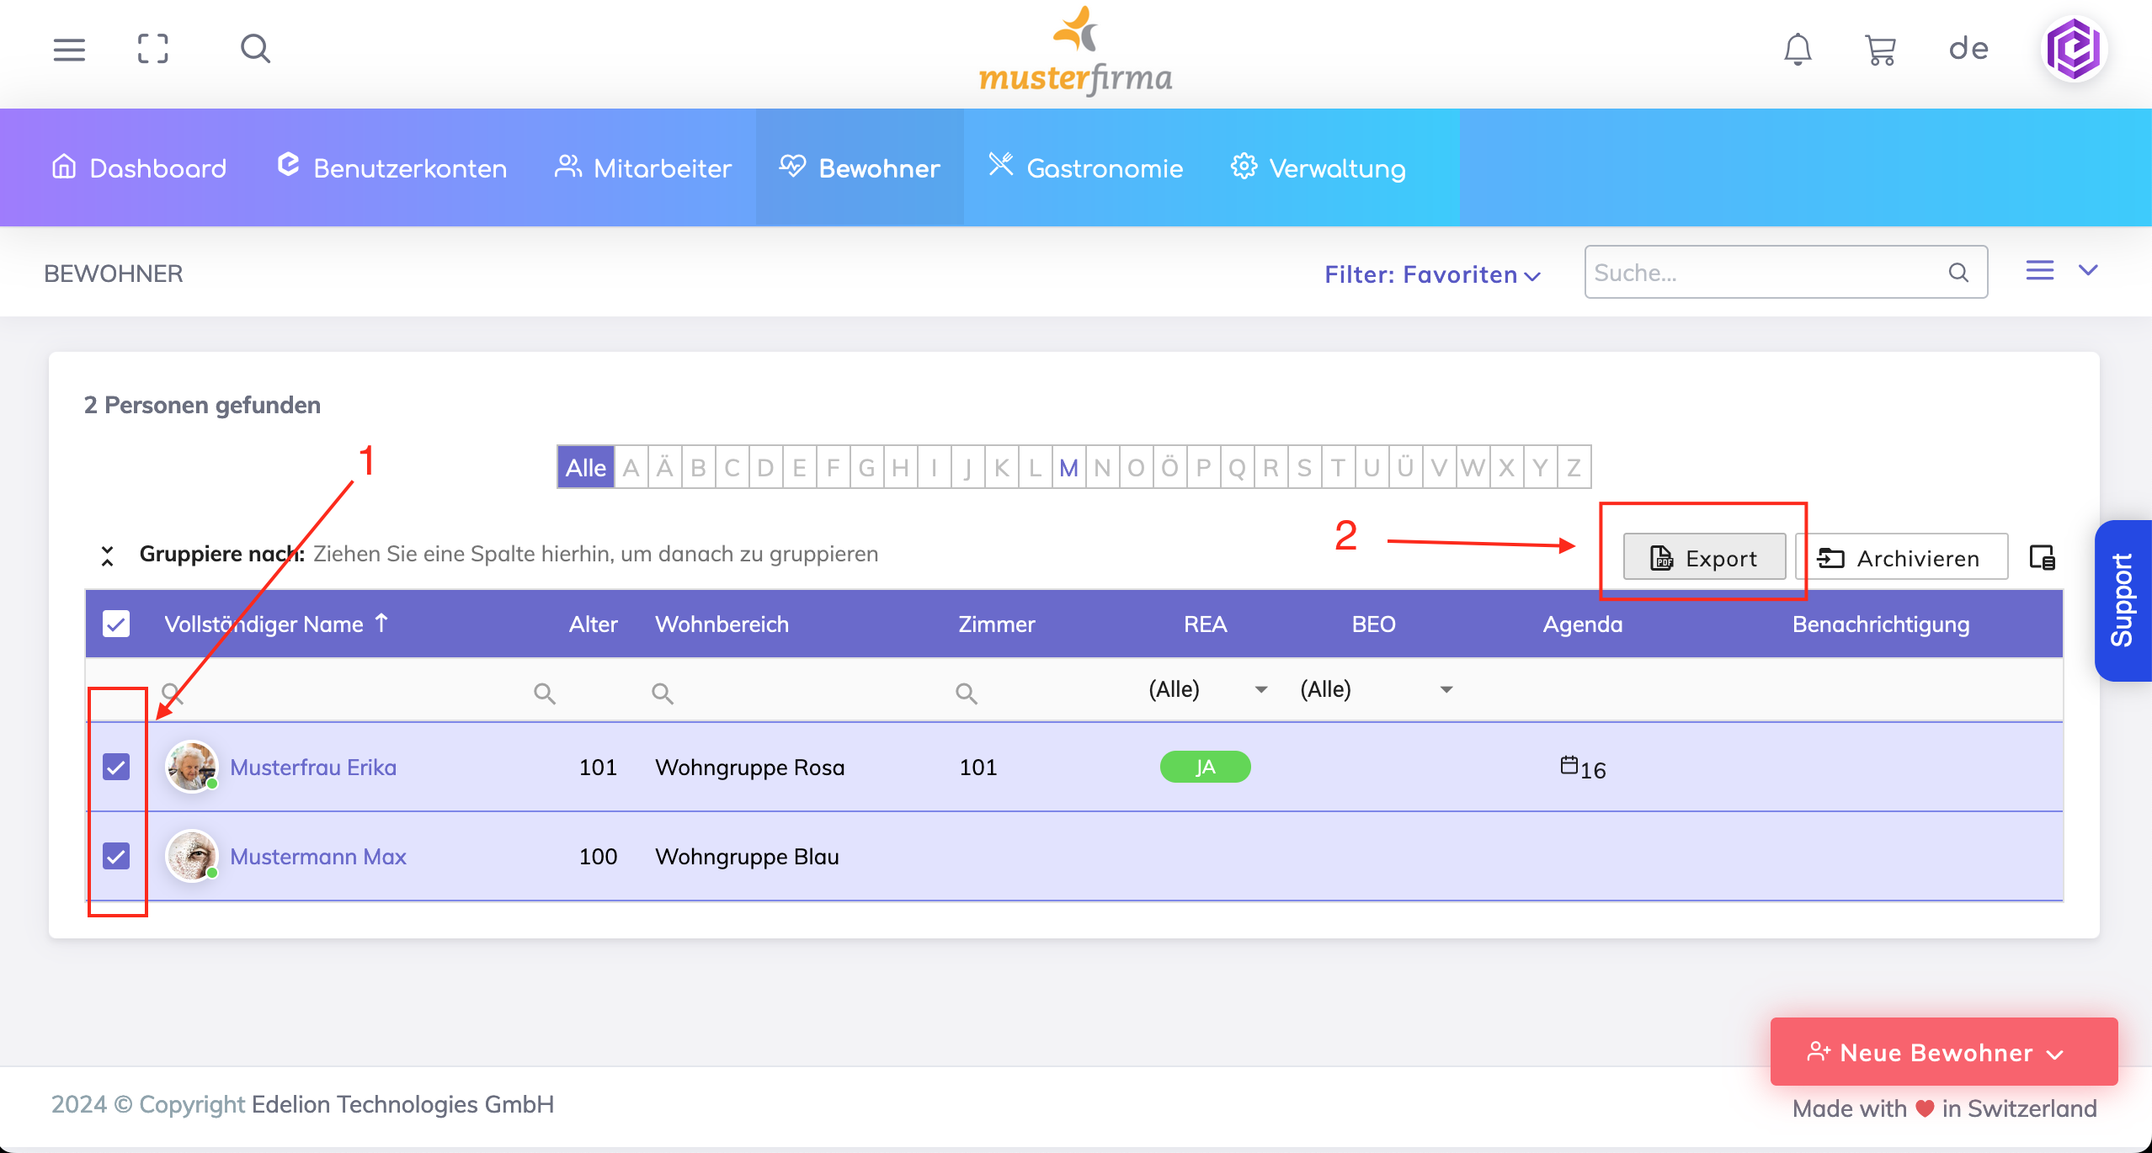Toggle fullscreen mode icon

[x=153, y=50]
